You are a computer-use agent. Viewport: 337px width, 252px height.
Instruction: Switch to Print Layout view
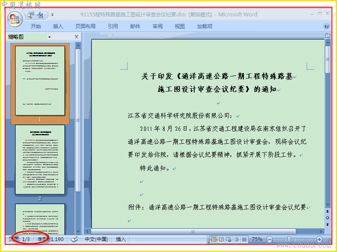[x=214, y=239]
